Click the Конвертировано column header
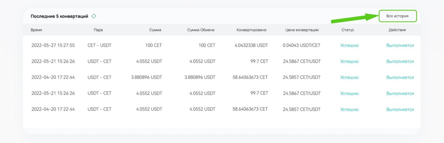The image size is (444, 143). tap(251, 30)
